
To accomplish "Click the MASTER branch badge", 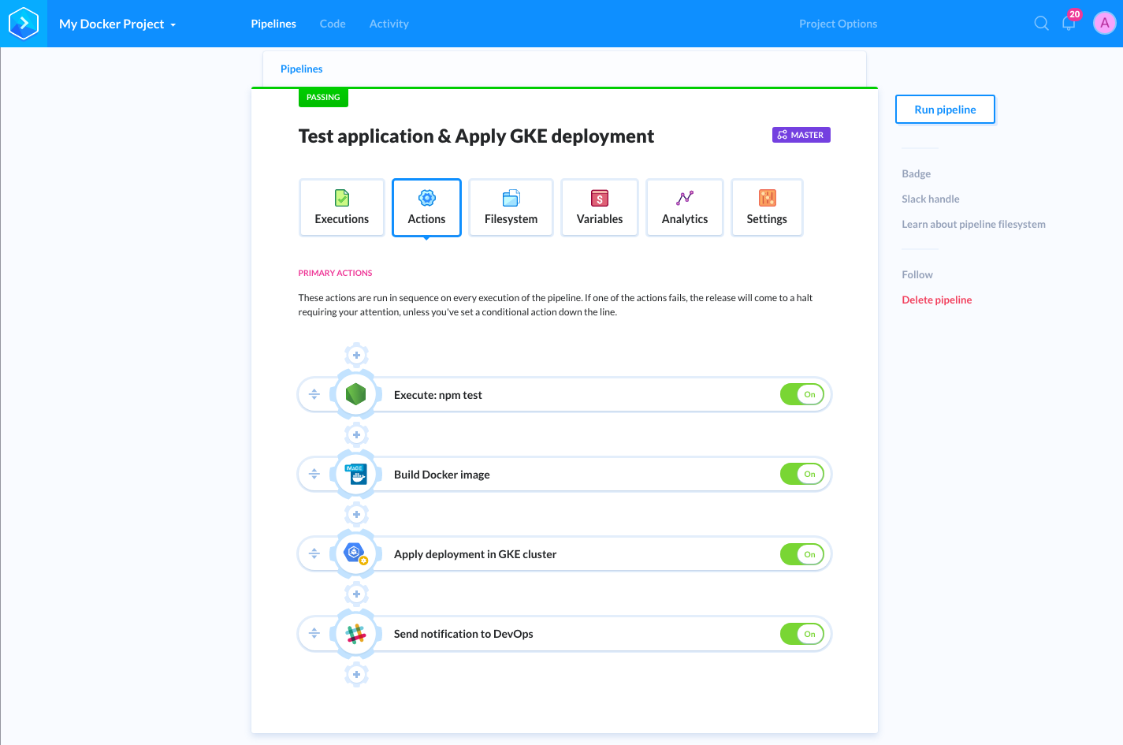I will (x=801, y=135).
